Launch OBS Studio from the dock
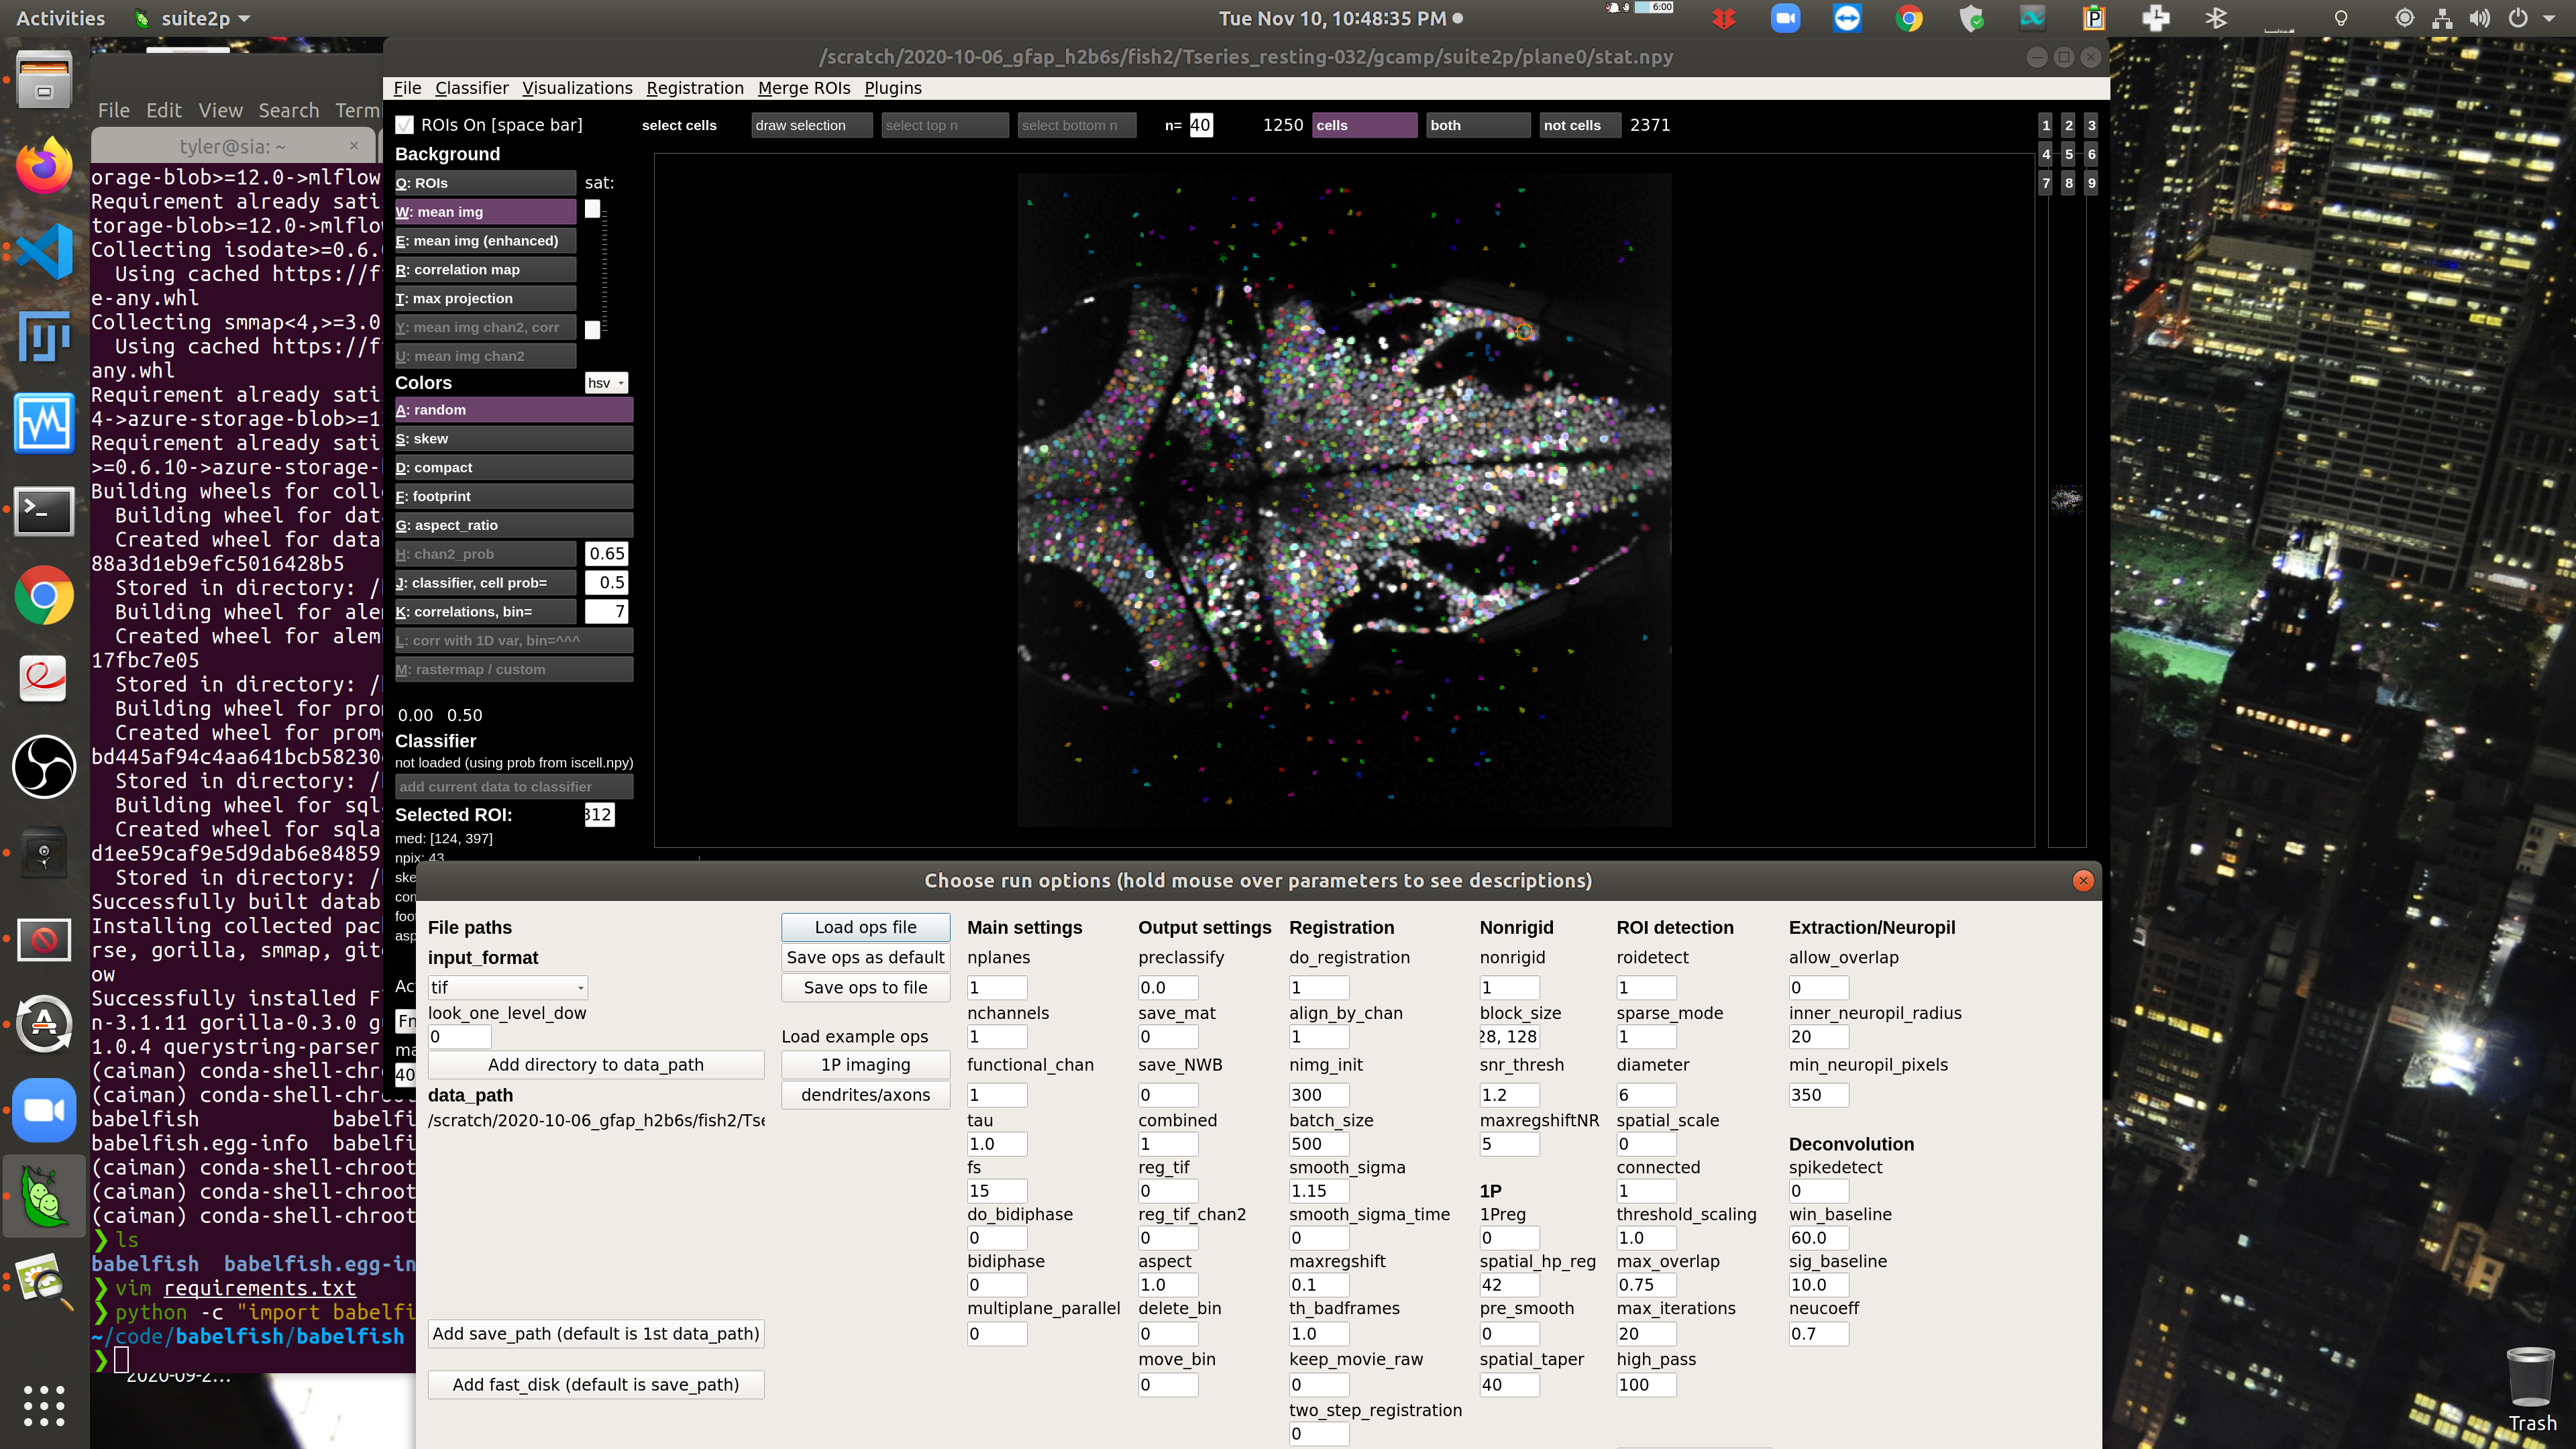The height and width of the screenshot is (1449, 2576). [x=44, y=767]
